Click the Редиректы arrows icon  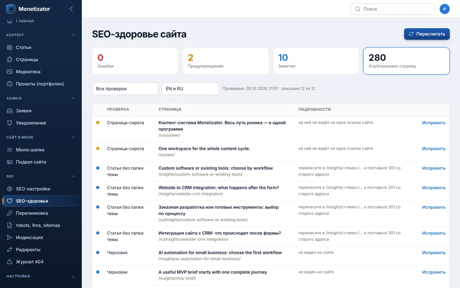[10, 250]
